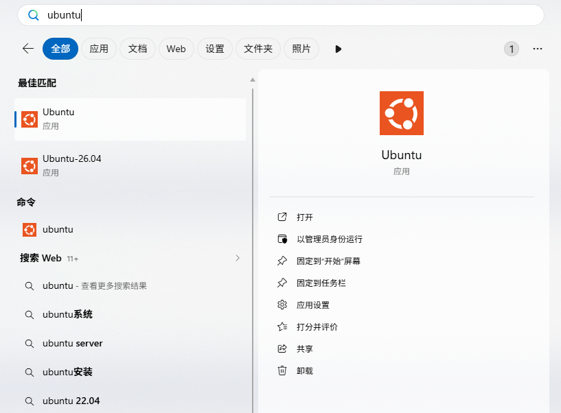Open the Ubuntu best match result
This screenshot has width=561, height=413.
pos(130,119)
